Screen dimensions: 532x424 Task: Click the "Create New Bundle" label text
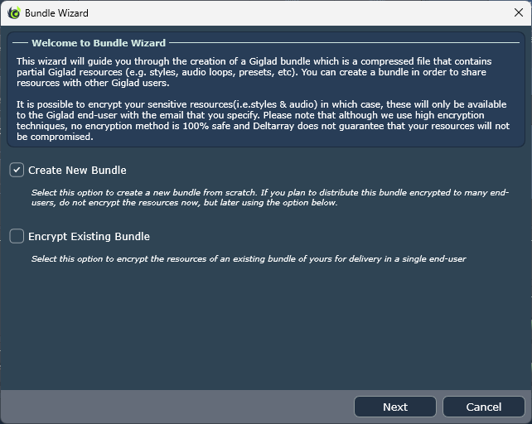point(77,170)
